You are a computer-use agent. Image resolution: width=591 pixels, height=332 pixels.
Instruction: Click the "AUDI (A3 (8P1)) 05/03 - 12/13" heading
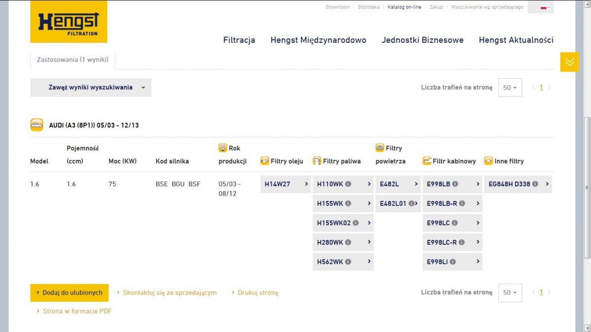click(x=94, y=125)
